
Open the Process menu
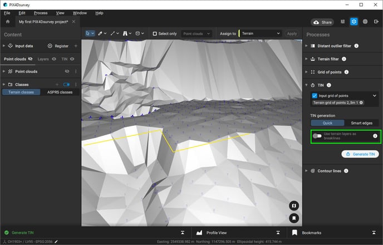pyautogui.click(x=41, y=13)
